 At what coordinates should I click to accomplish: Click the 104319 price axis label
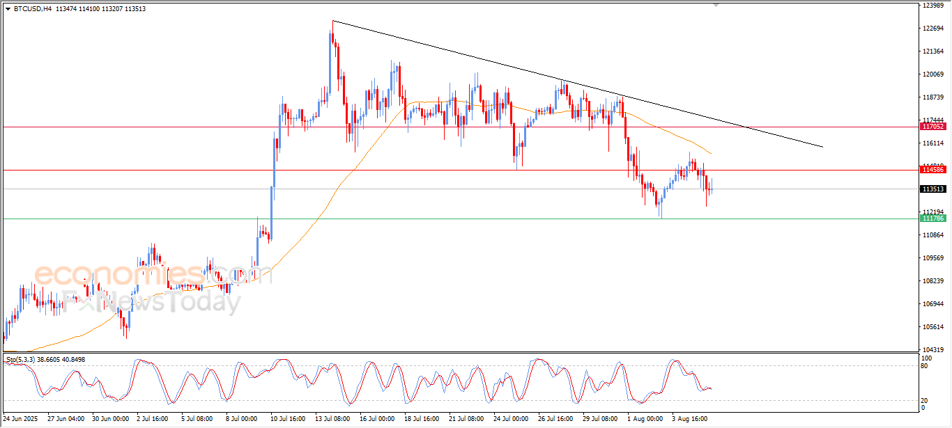pos(932,350)
